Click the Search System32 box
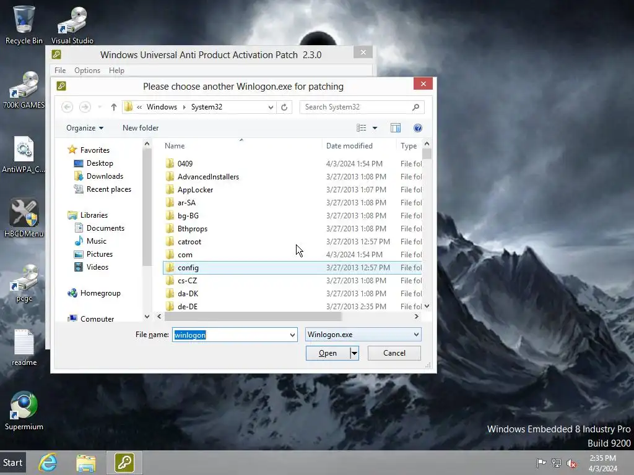The height and width of the screenshot is (475, 634). (357, 107)
